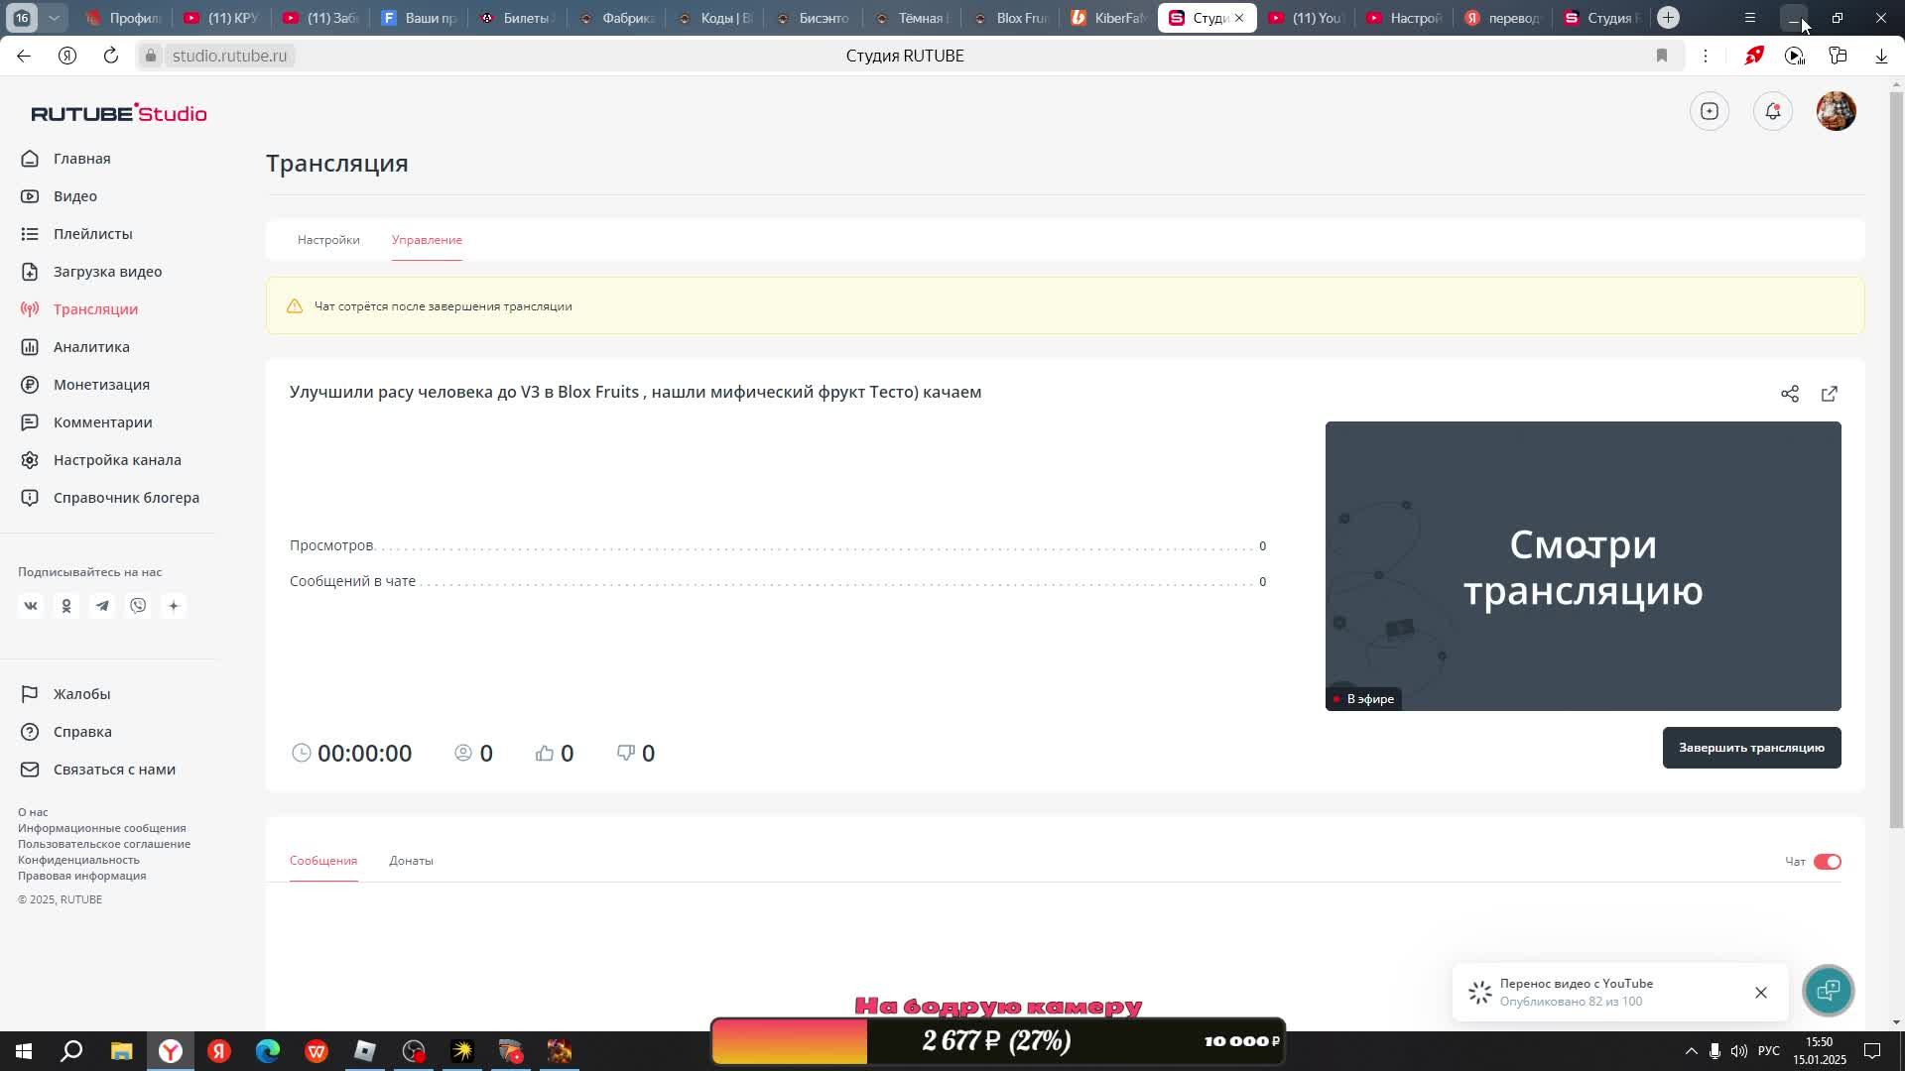Open Связаться с нами link

tap(114, 770)
